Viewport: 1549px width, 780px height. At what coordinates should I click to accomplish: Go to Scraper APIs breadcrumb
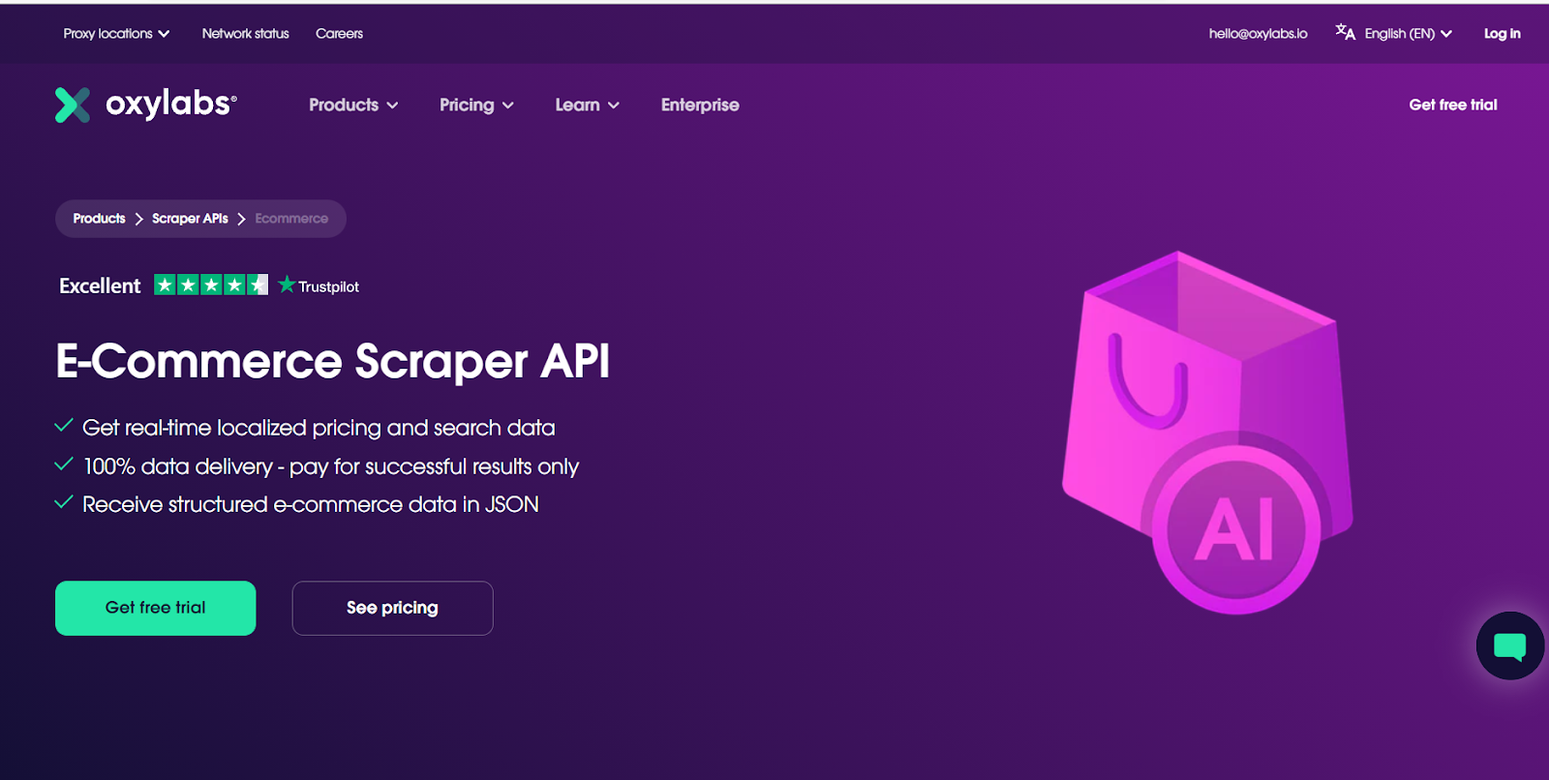click(190, 219)
